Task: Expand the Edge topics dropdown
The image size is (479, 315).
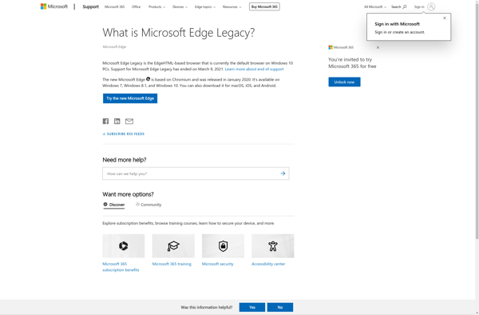Action: coord(204,6)
